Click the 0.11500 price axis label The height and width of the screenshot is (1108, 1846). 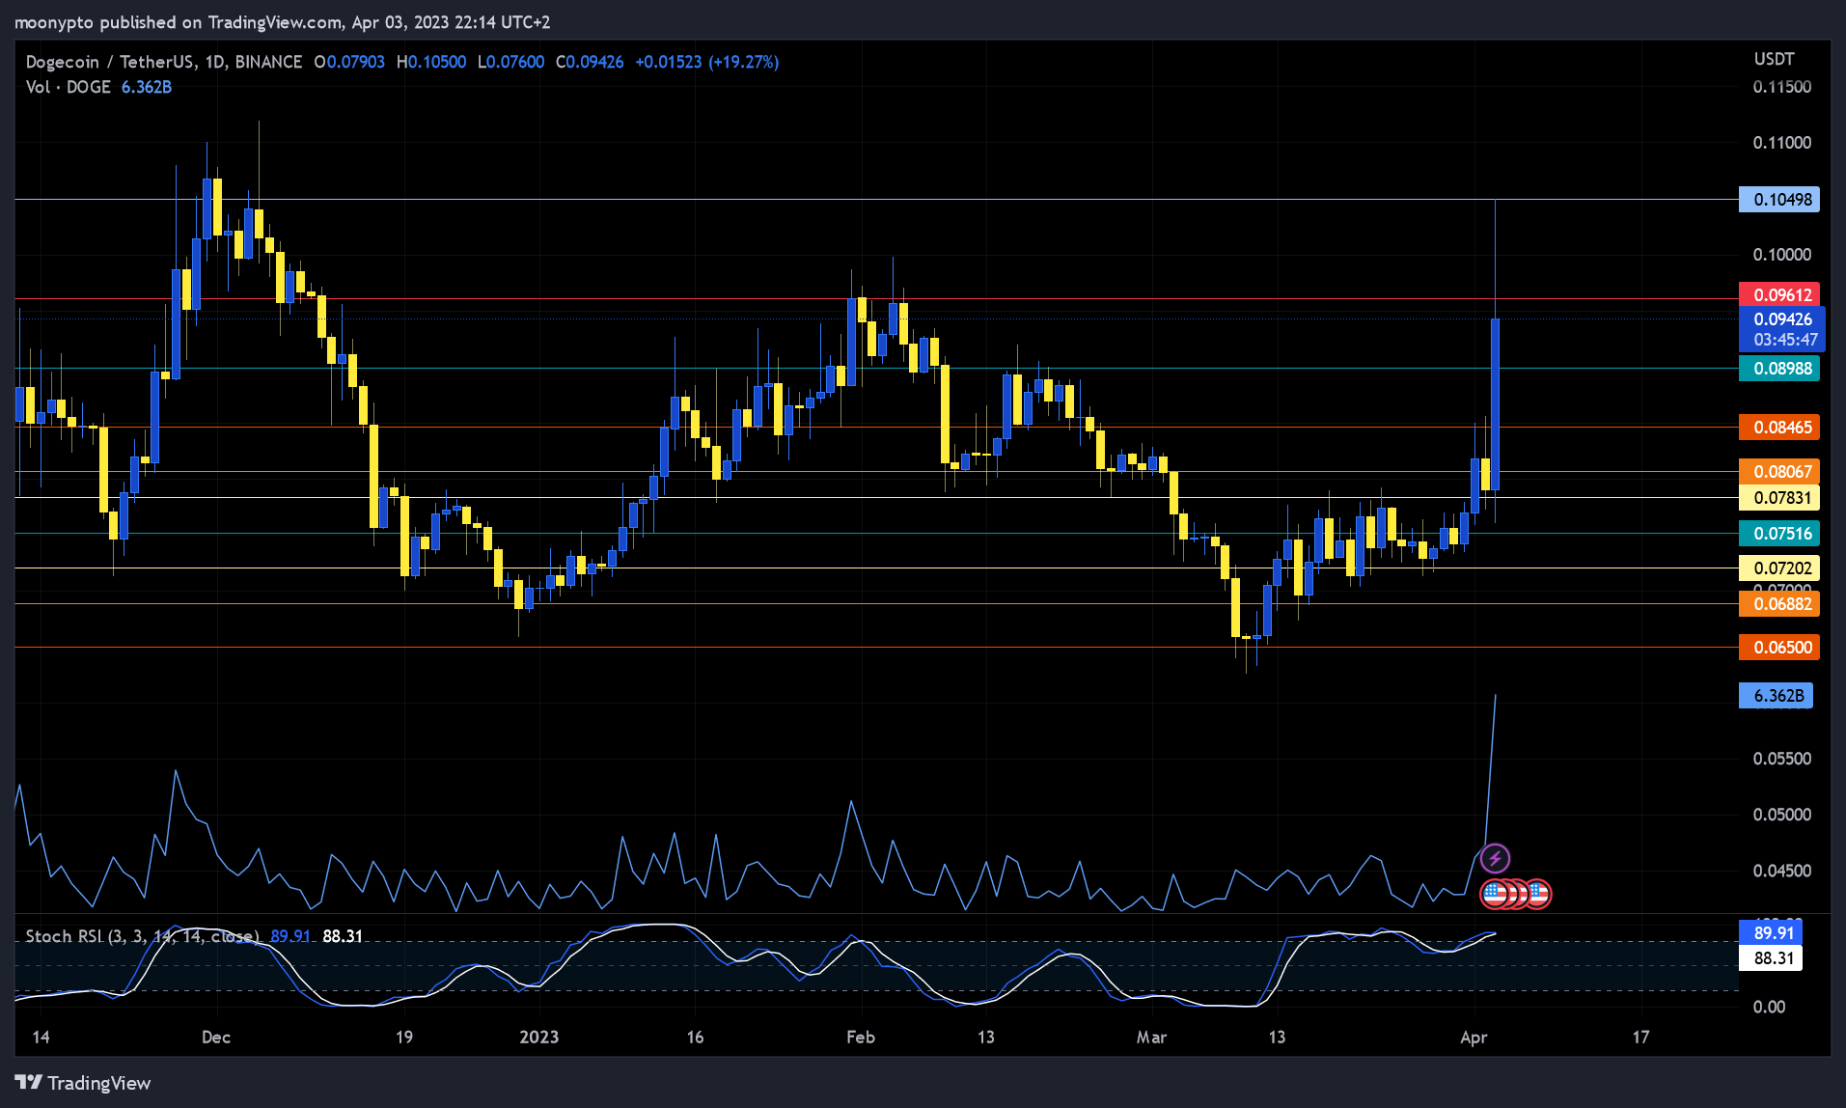pyautogui.click(x=1781, y=87)
